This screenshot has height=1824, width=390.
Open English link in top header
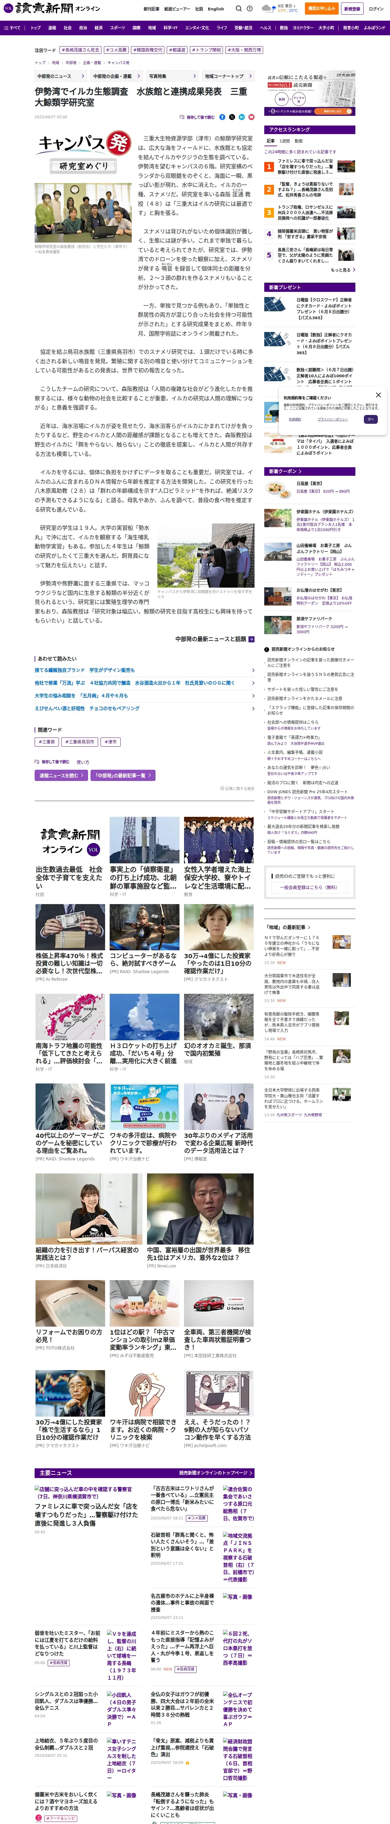[216, 9]
